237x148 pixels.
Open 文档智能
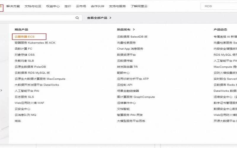coord(123,109)
